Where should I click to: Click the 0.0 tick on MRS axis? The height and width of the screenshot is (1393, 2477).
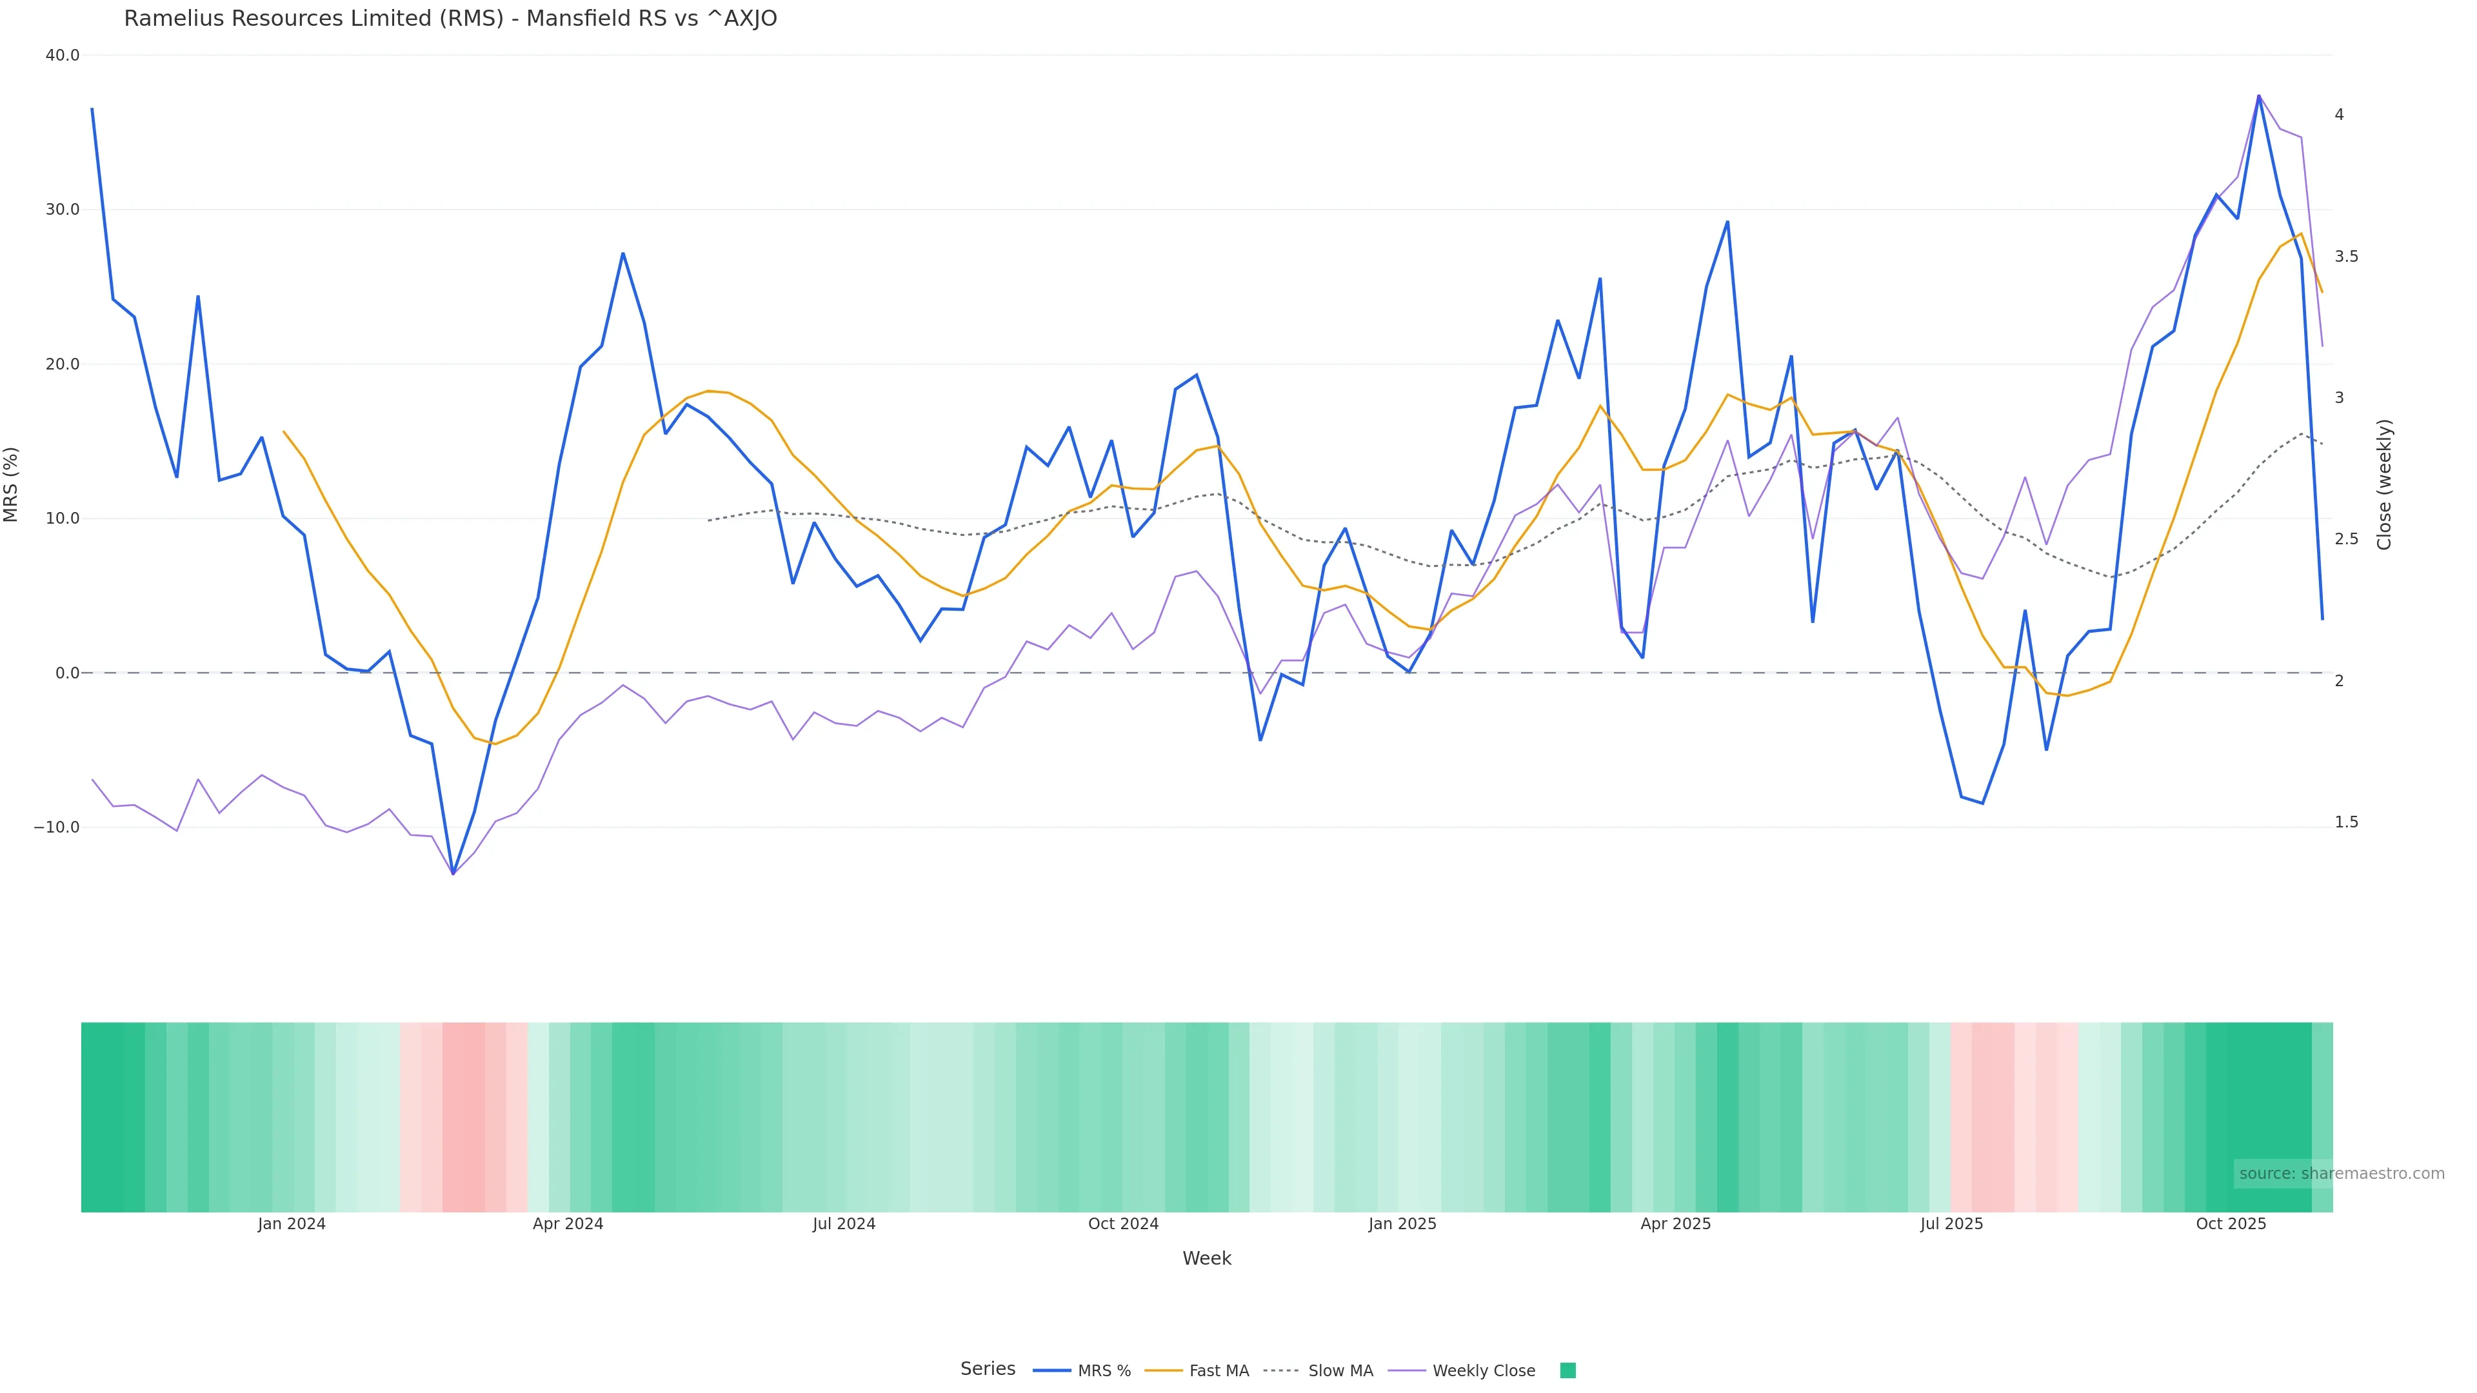click(67, 673)
